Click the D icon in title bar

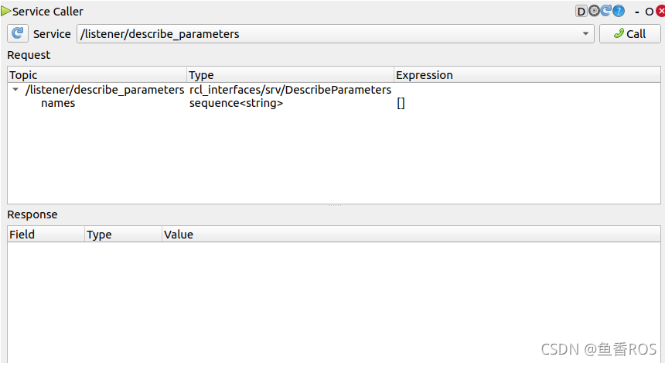(x=581, y=11)
